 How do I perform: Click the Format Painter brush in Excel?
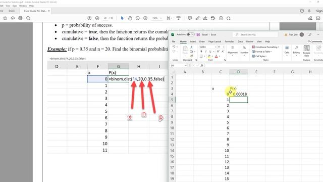coord(191,56)
